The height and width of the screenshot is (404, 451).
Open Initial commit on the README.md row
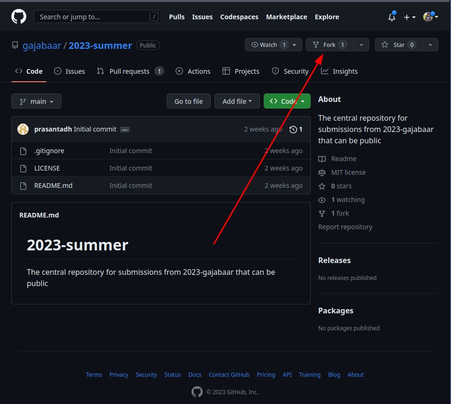pos(130,186)
